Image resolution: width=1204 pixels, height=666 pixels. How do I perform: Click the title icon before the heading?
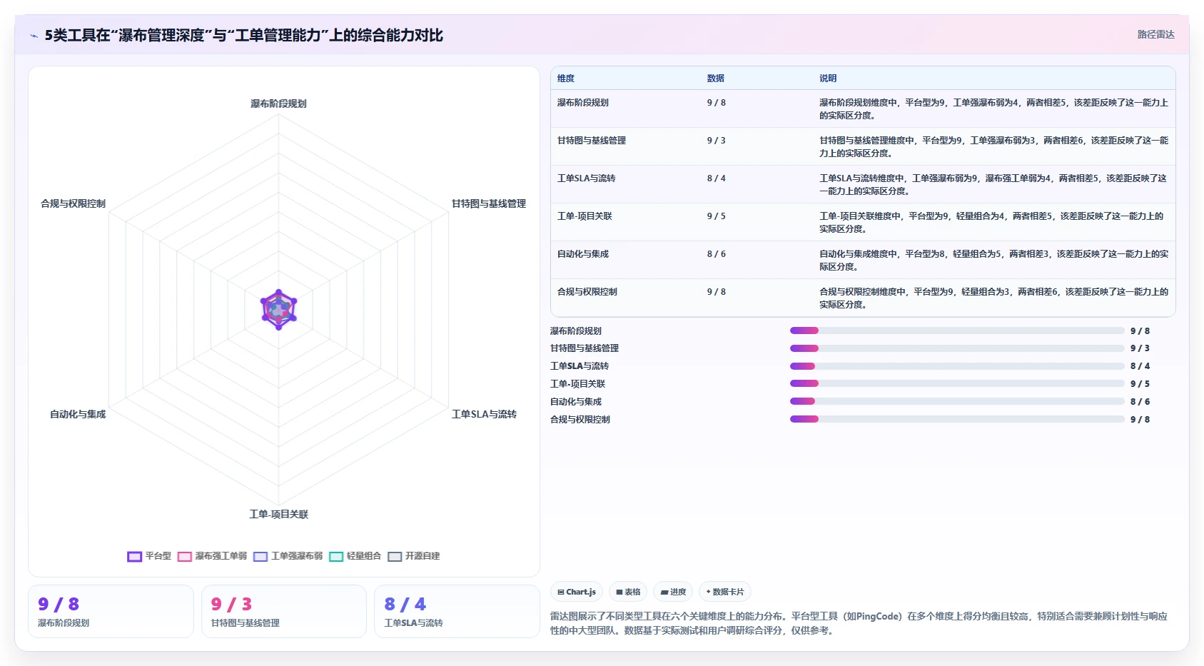point(34,36)
